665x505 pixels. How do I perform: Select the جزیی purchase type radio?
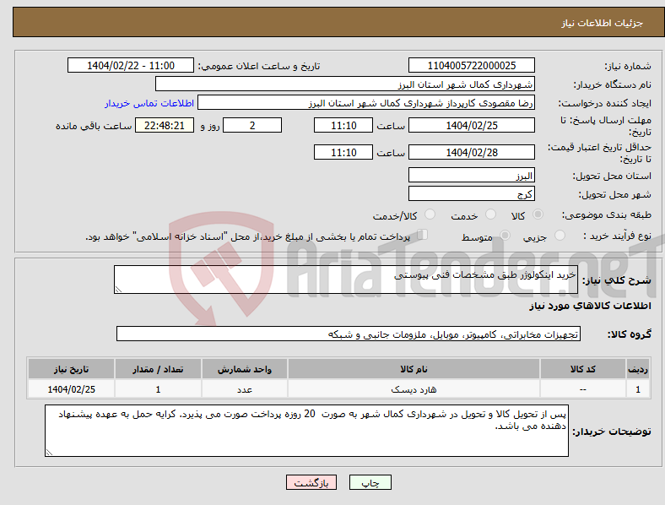coord(560,235)
